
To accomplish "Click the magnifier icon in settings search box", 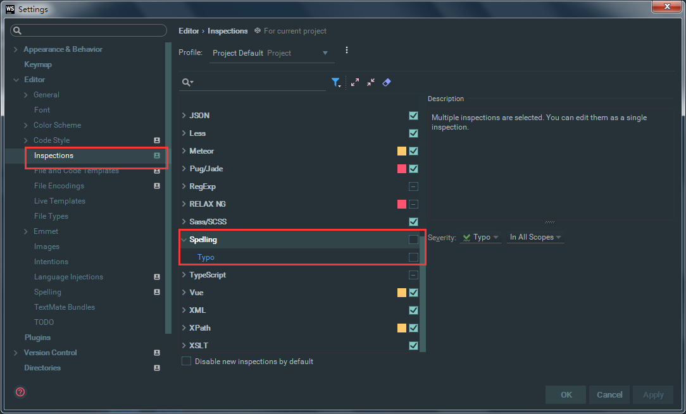I will (x=17, y=30).
